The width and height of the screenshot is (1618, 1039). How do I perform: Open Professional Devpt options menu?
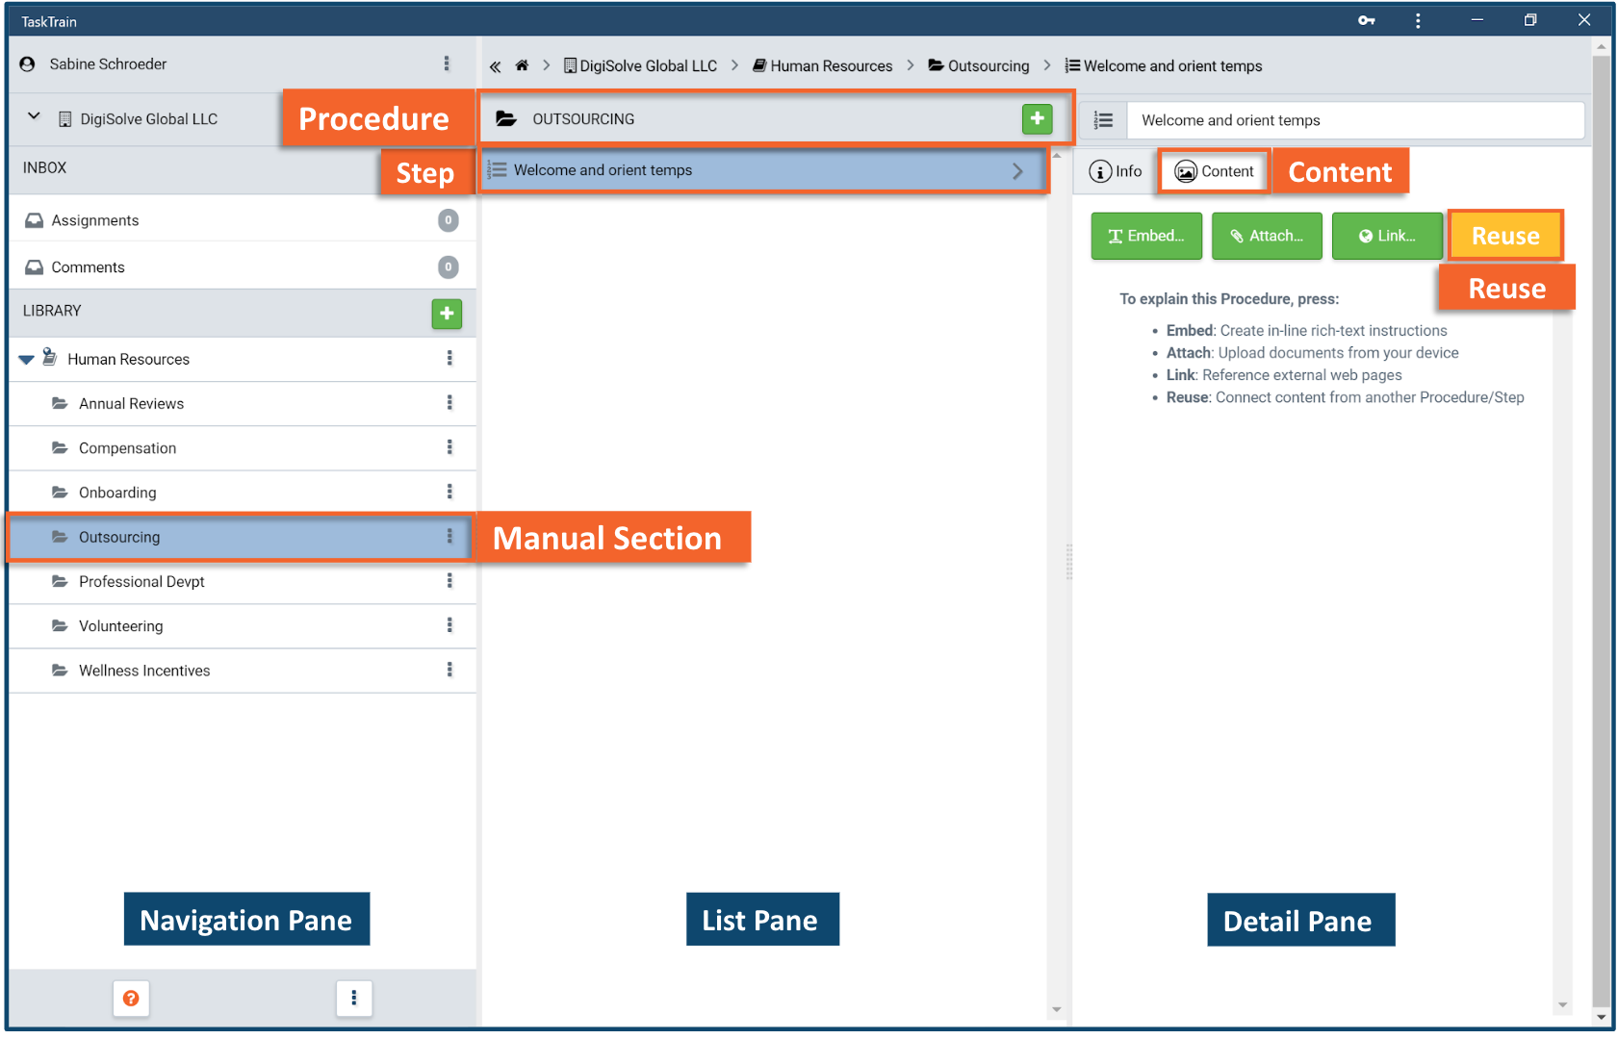coord(449,580)
